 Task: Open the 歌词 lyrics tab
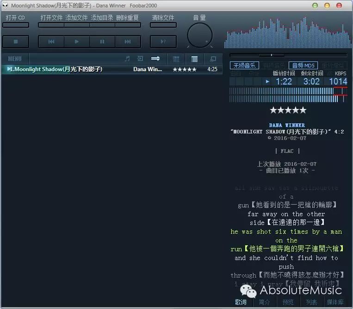[x=241, y=302]
